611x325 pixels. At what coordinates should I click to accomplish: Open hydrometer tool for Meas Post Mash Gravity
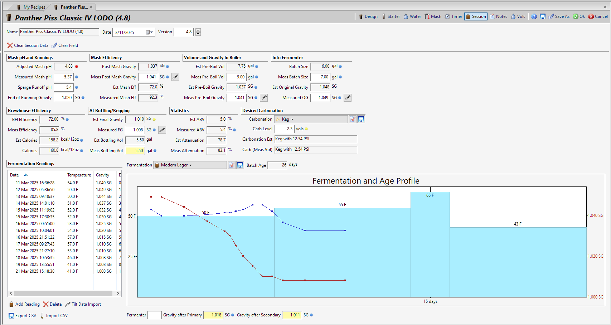pyautogui.click(x=175, y=77)
